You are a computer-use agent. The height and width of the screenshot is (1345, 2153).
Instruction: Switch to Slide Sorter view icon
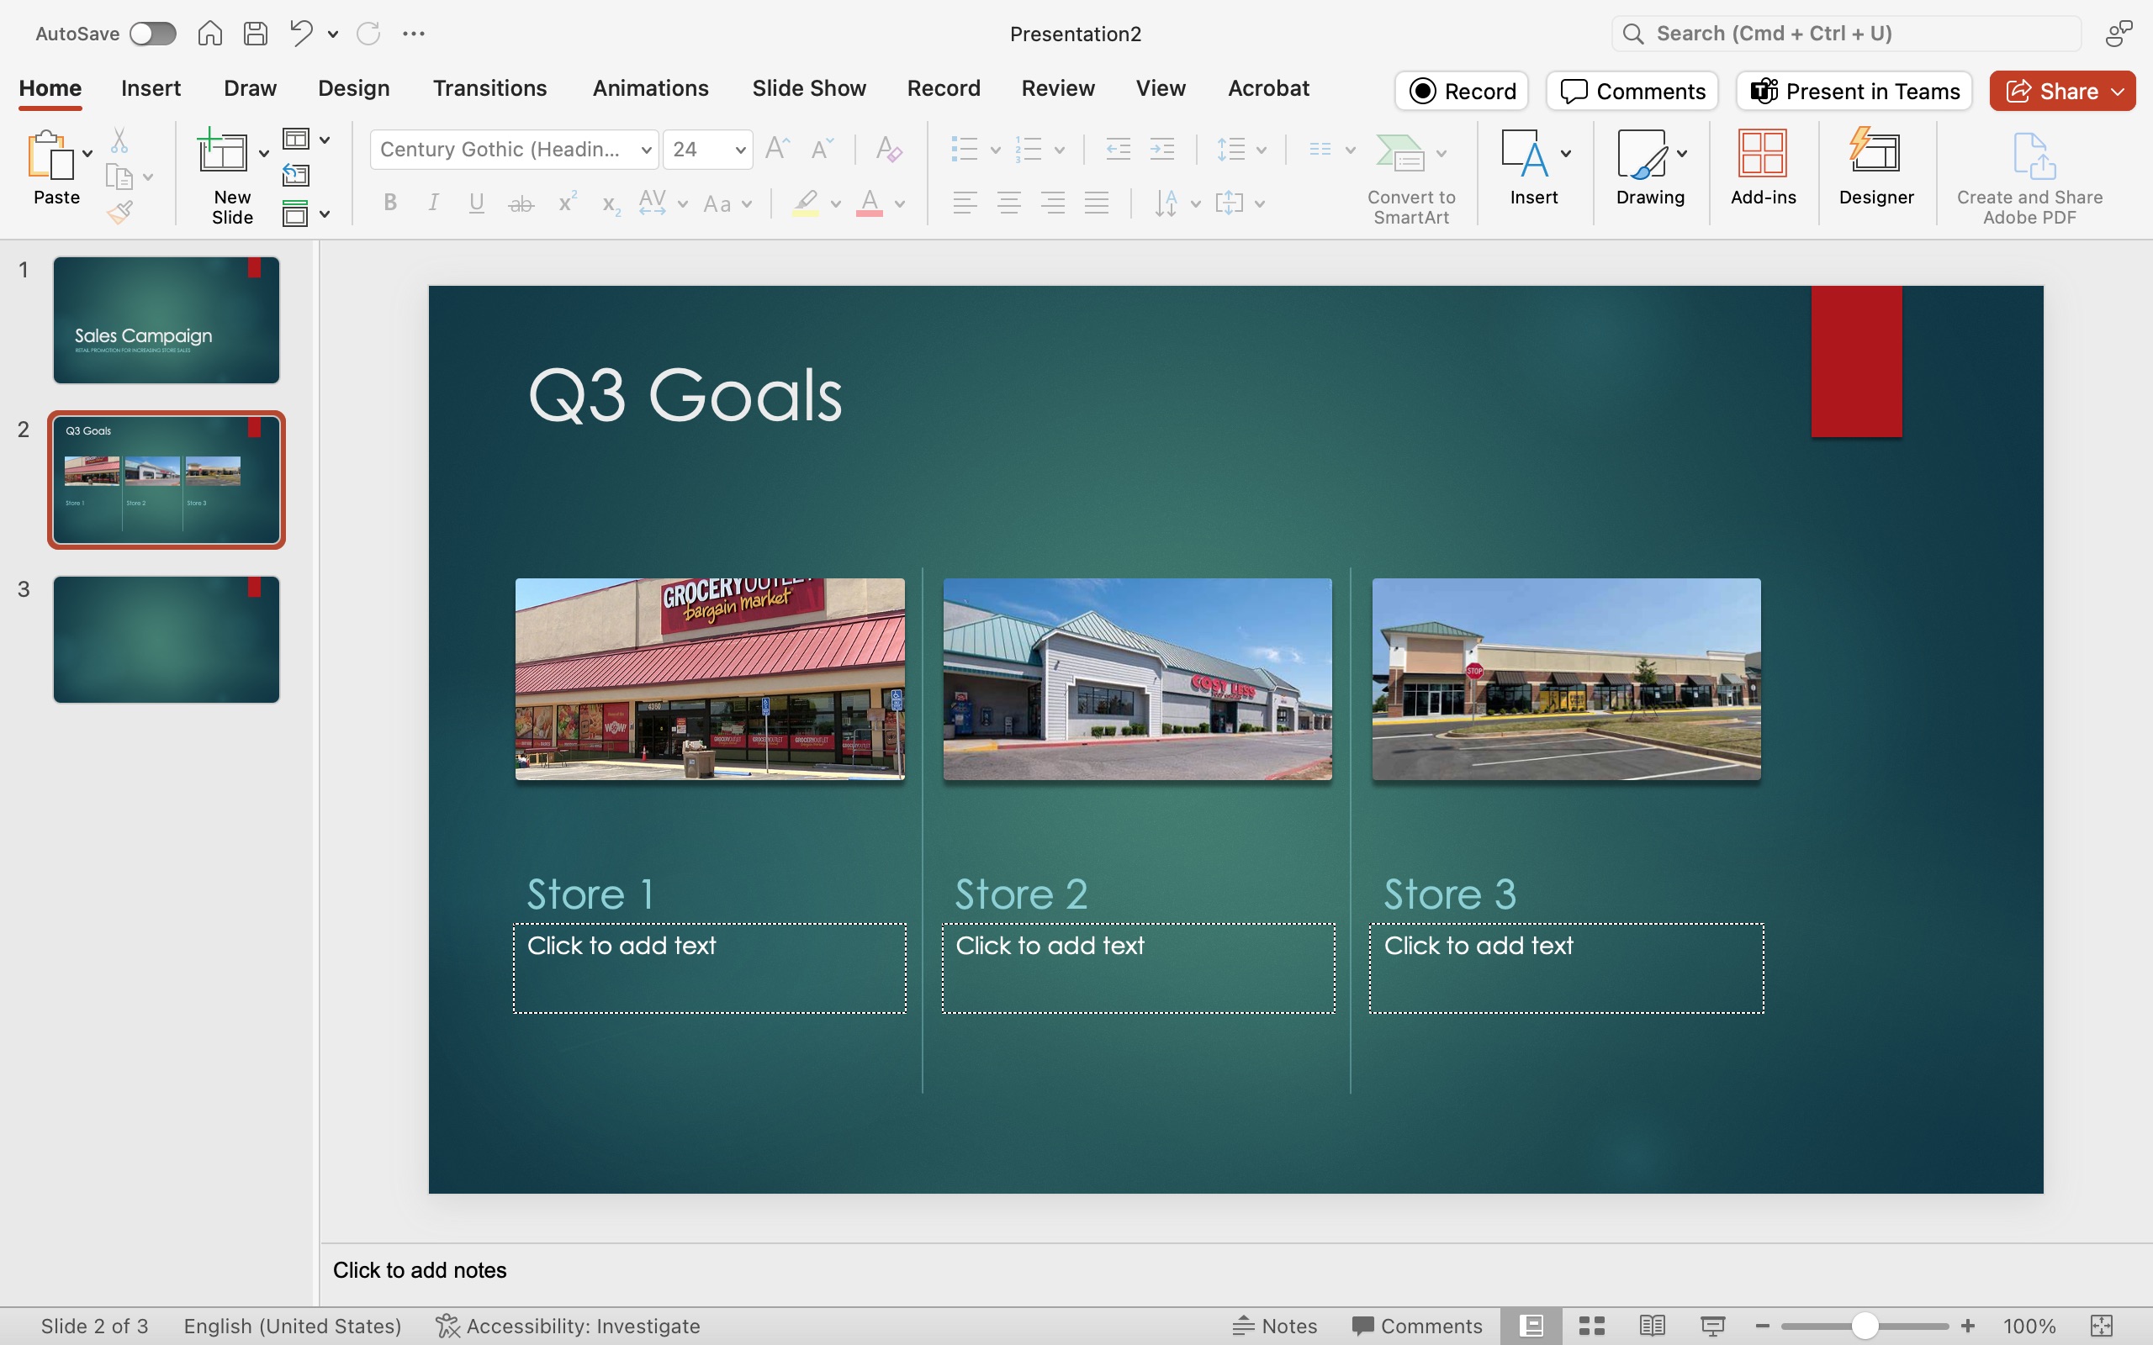(x=1591, y=1326)
